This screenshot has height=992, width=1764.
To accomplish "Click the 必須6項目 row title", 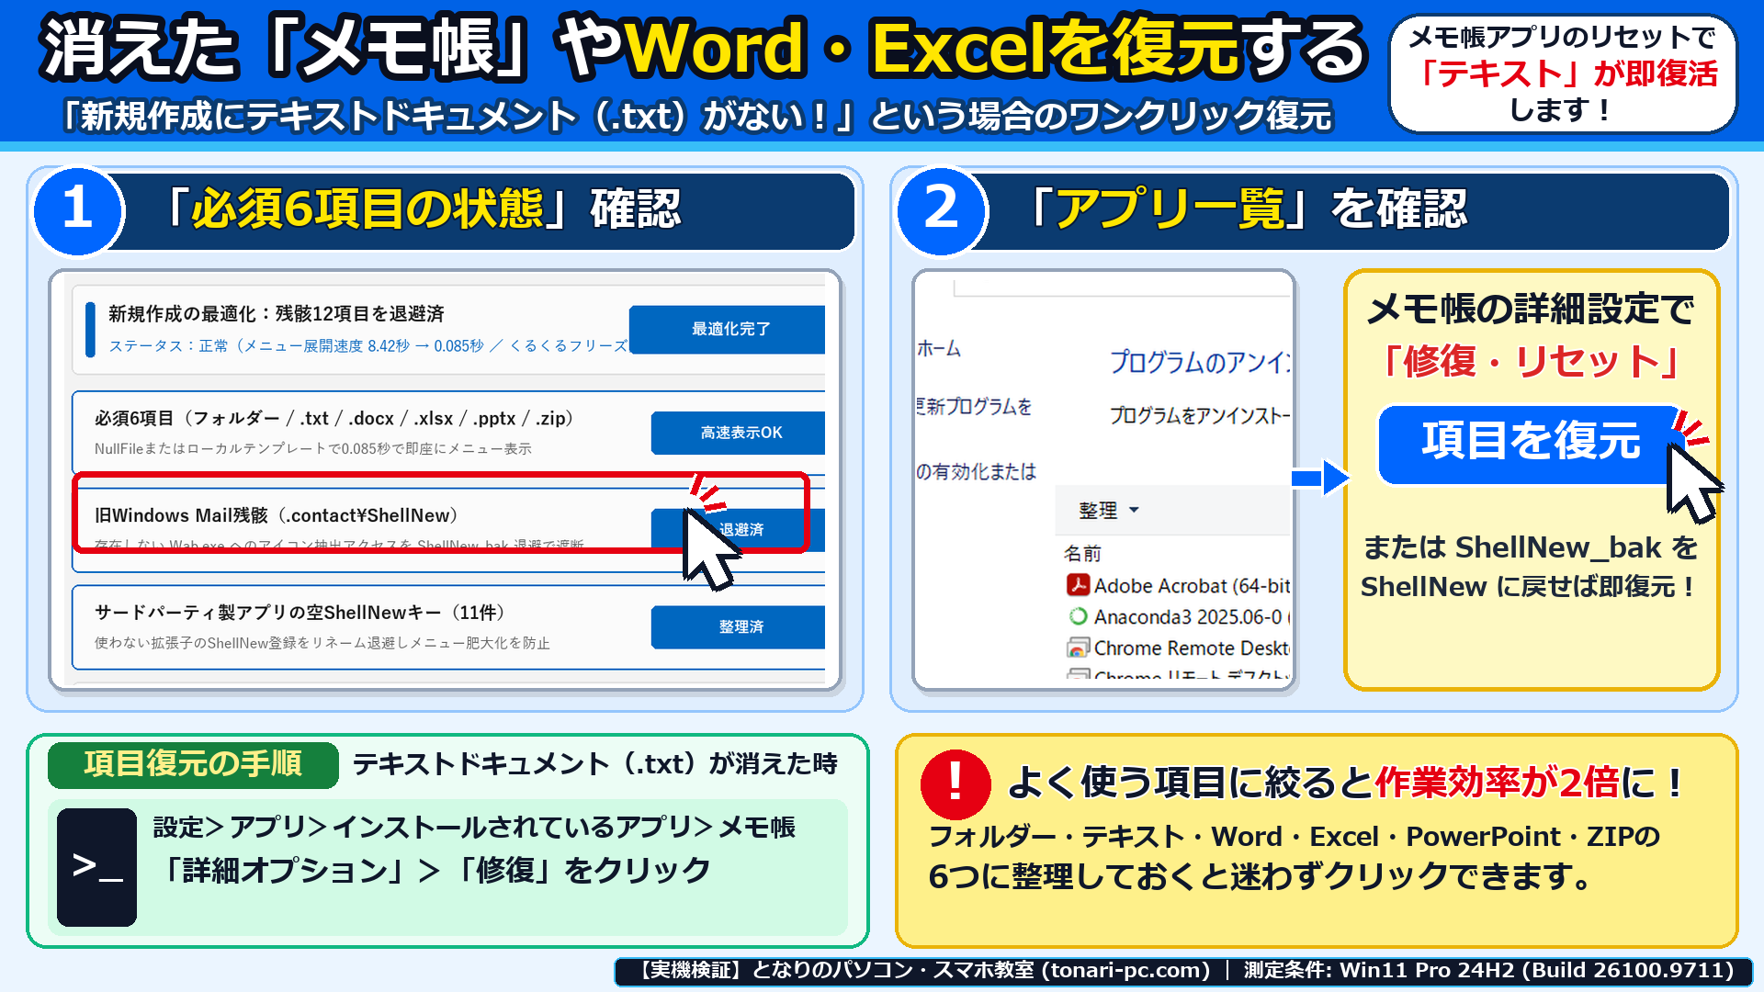I will (x=335, y=419).
